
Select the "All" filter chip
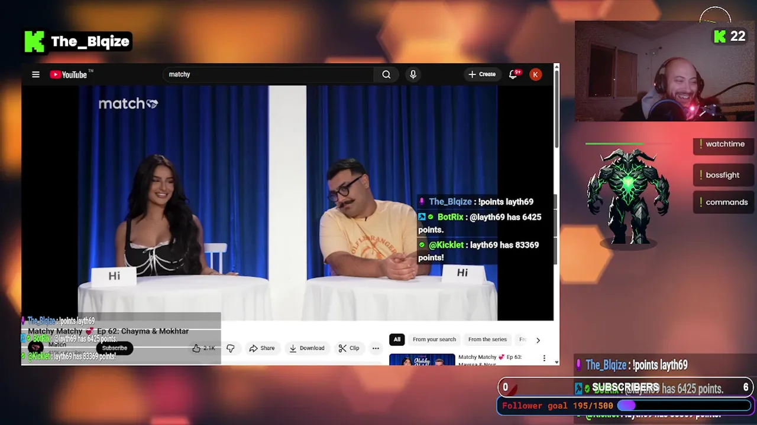(397, 339)
